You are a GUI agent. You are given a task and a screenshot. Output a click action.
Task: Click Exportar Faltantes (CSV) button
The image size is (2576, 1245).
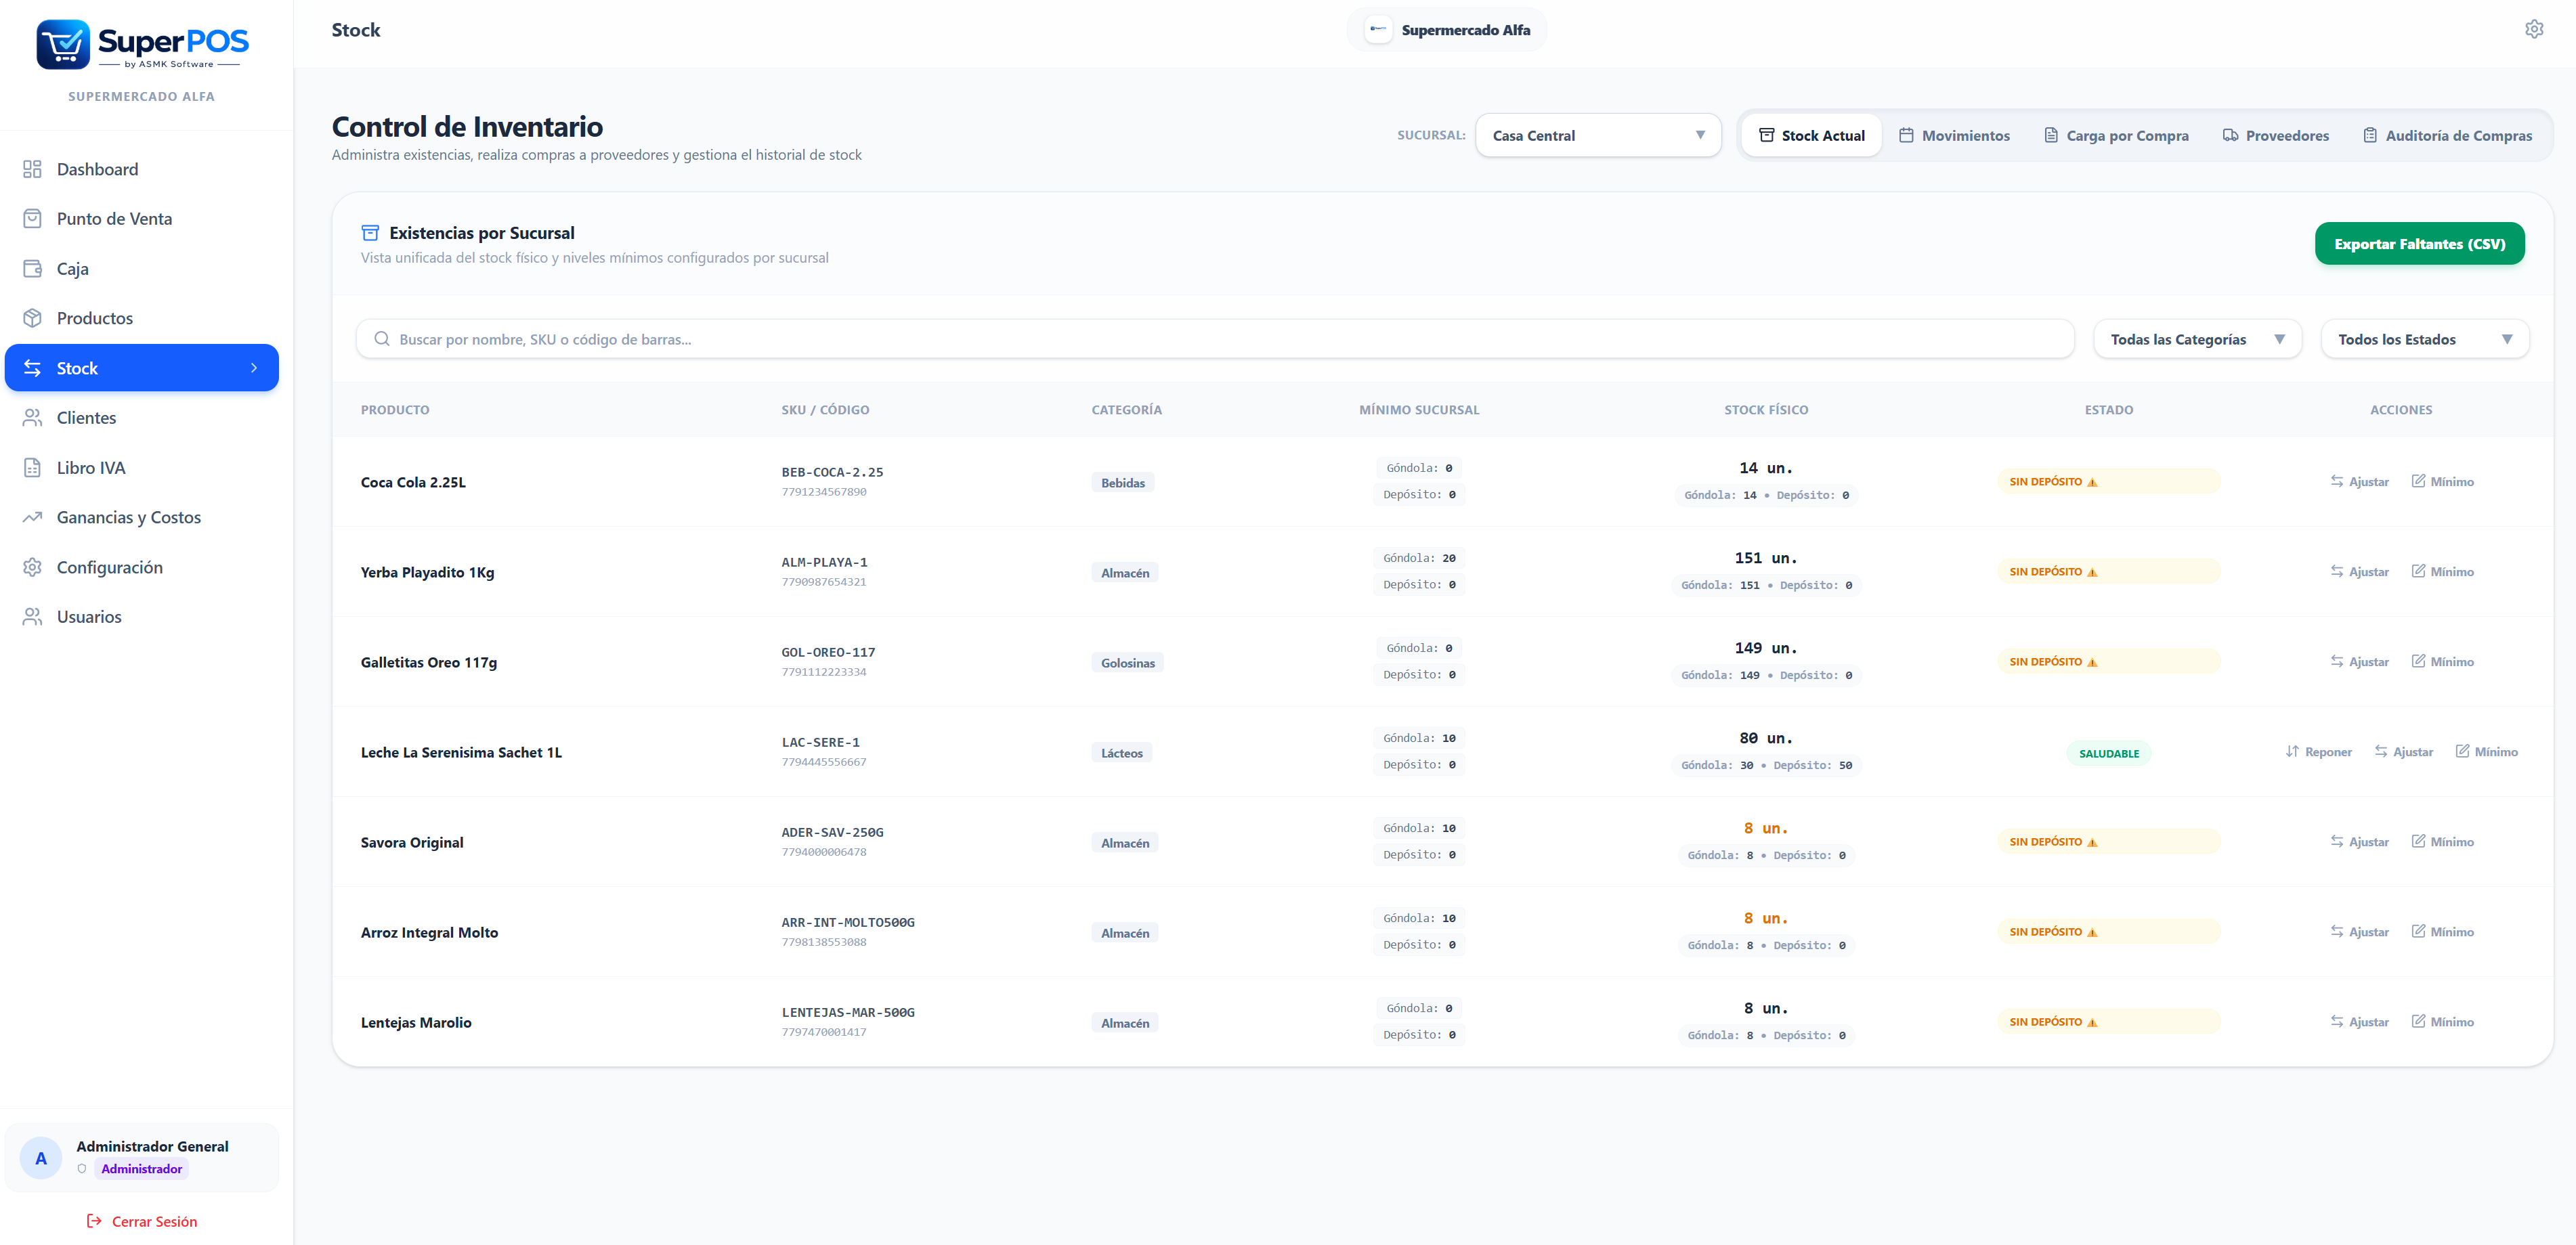click(x=2419, y=243)
